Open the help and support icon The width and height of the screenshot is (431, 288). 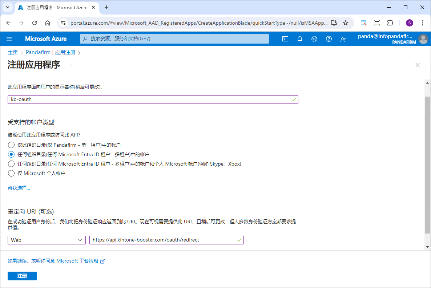[329, 39]
